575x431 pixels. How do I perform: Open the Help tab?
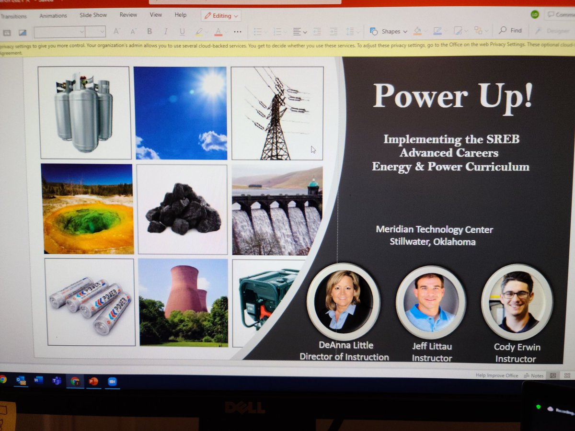[x=181, y=15]
